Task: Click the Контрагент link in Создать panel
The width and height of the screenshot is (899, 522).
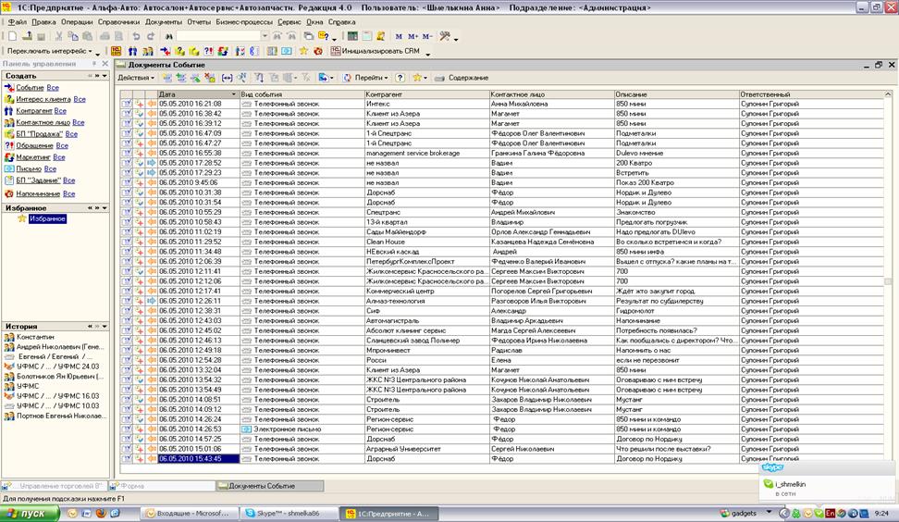Action: click(35, 110)
